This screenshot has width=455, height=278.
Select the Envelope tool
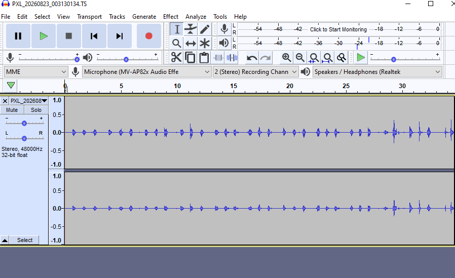[191, 29]
